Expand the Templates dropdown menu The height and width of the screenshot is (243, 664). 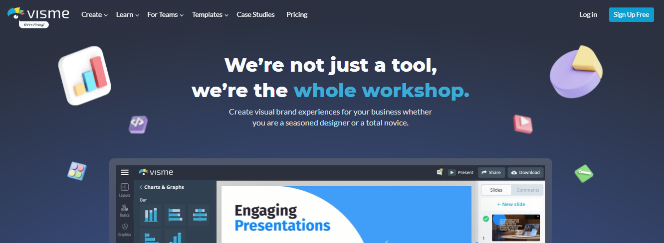[210, 14]
